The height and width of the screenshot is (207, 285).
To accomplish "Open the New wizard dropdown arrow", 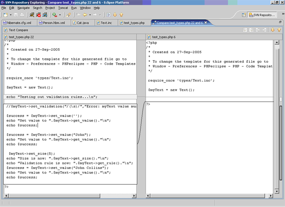I will pyautogui.click(x=10, y=15).
